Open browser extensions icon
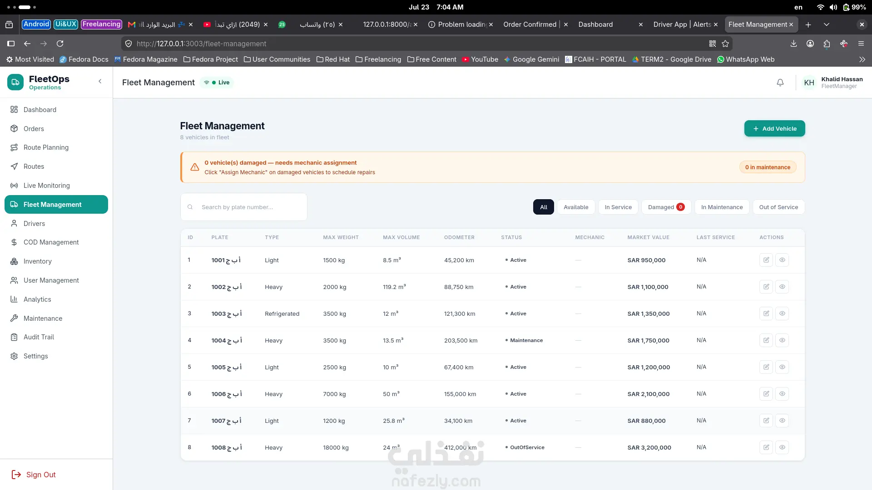 pyautogui.click(x=827, y=44)
